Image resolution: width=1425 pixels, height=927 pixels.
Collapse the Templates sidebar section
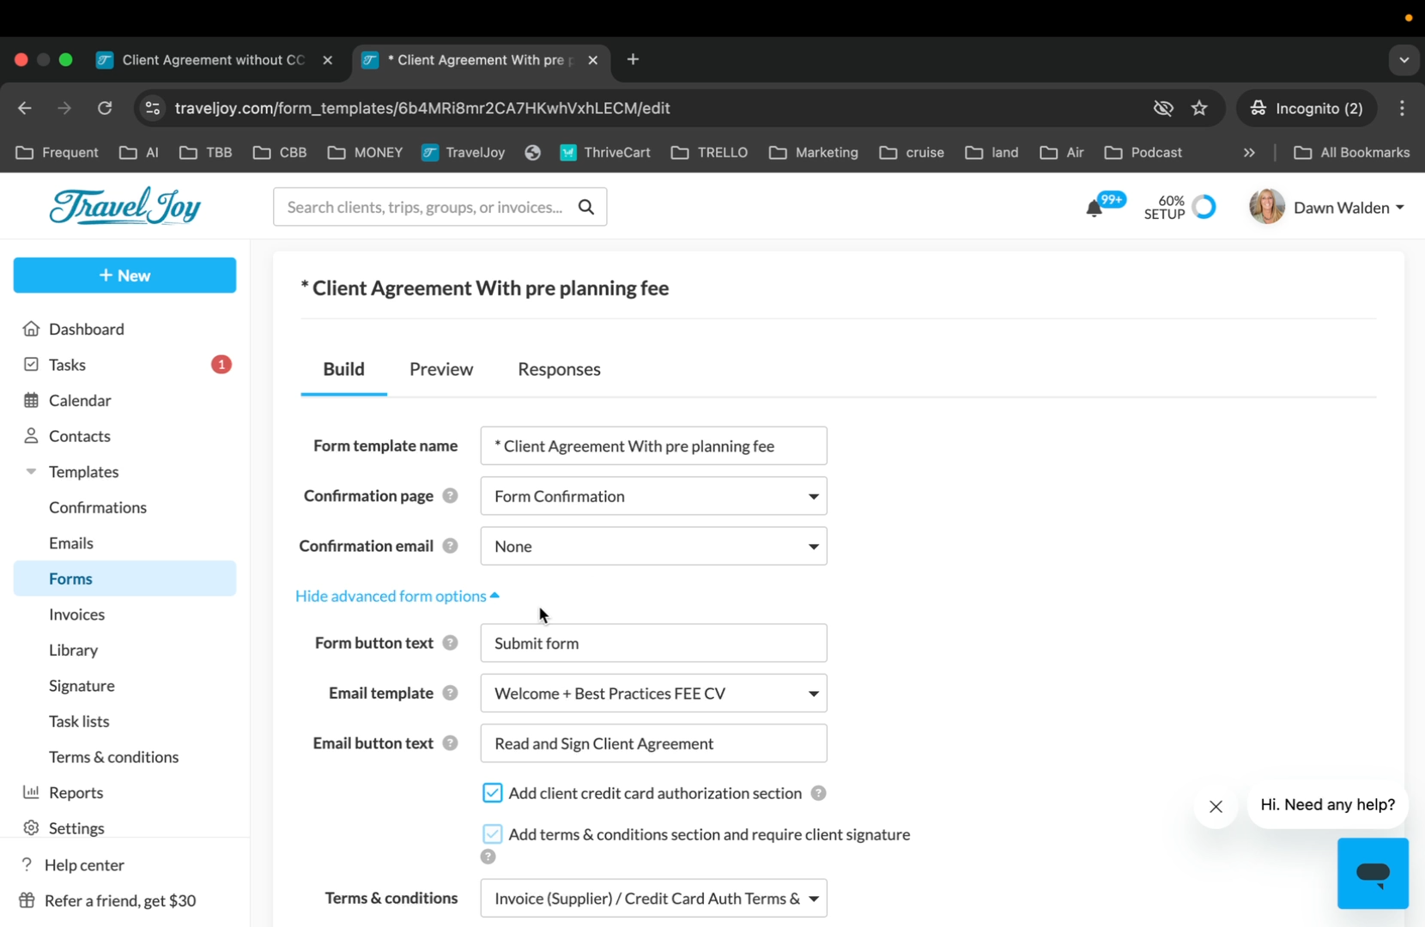pos(32,472)
